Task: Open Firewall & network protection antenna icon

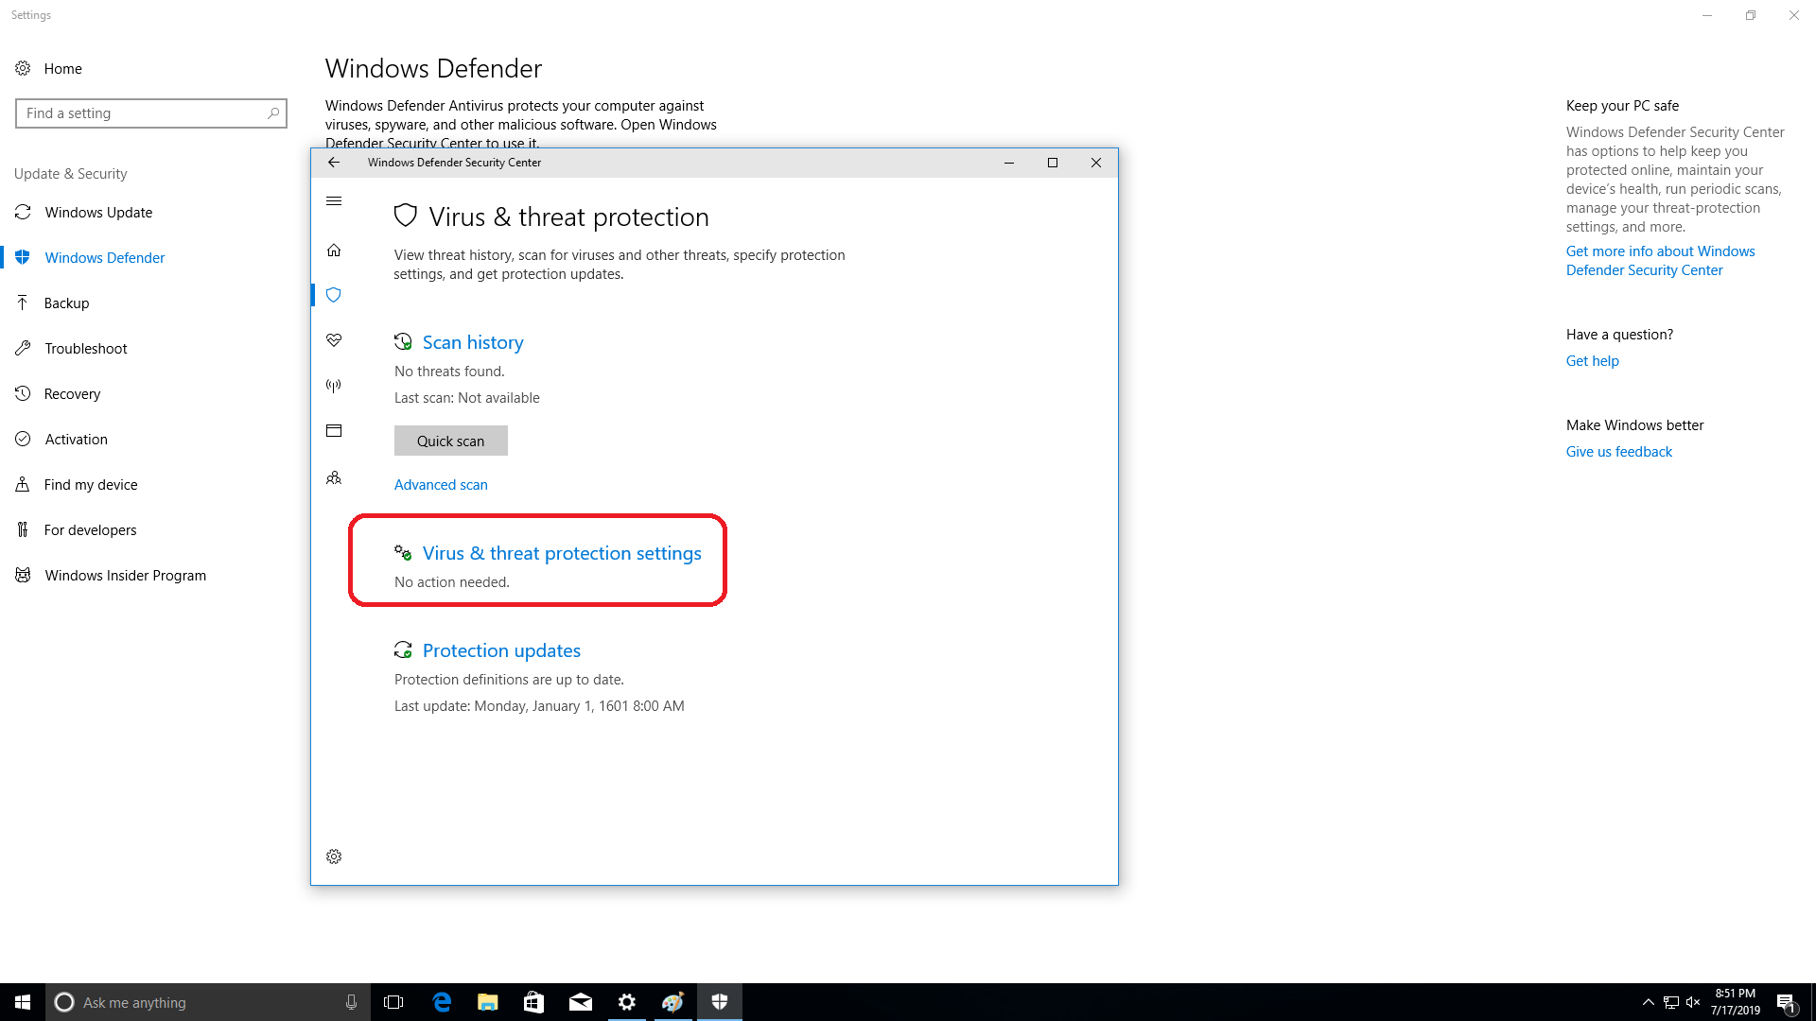Action: pyautogui.click(x=334, y=386)
